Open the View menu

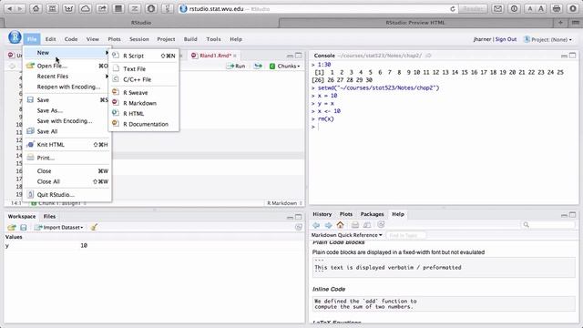(93, 39)
